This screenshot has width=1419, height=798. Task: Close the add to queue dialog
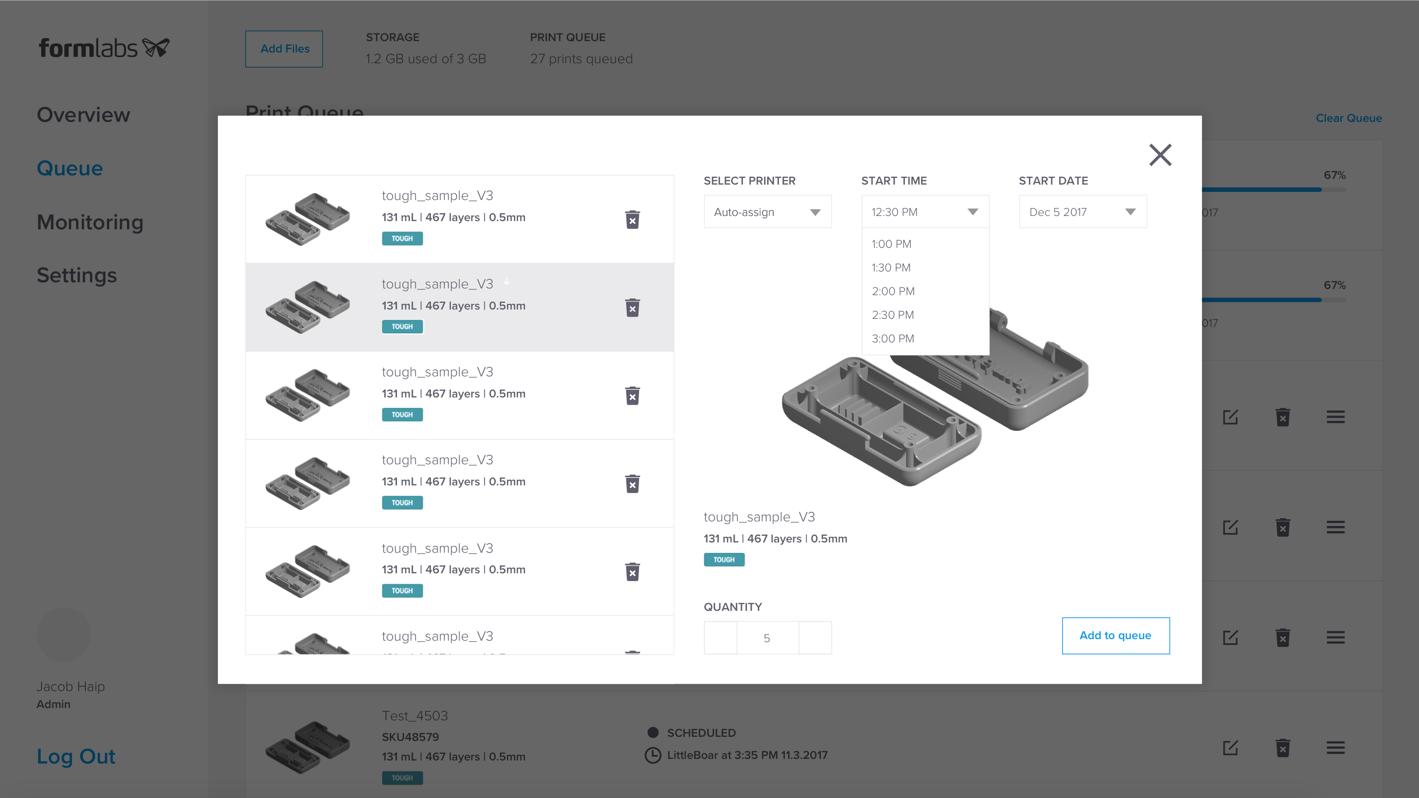coord(1160,155)
